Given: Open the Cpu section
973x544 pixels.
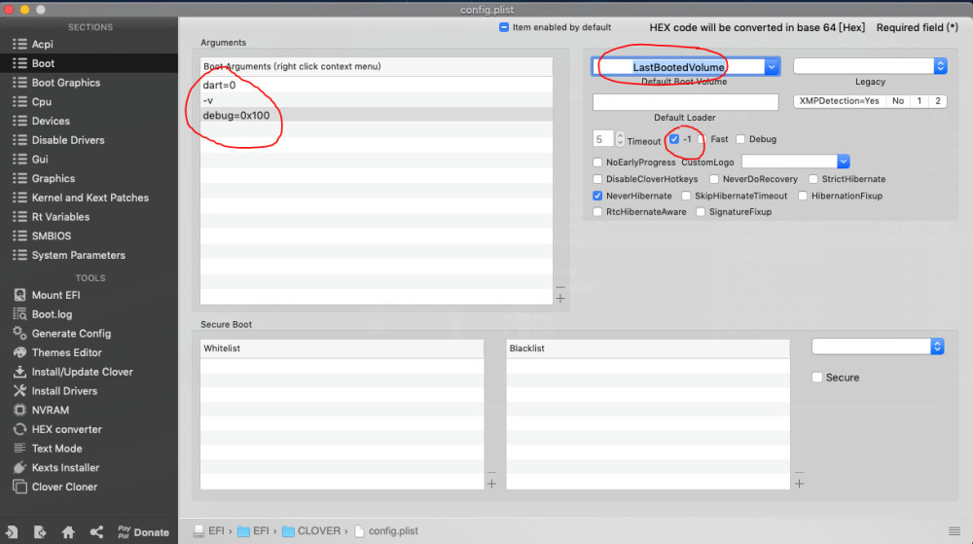Looking at the screenshot, I should [42, 102].
